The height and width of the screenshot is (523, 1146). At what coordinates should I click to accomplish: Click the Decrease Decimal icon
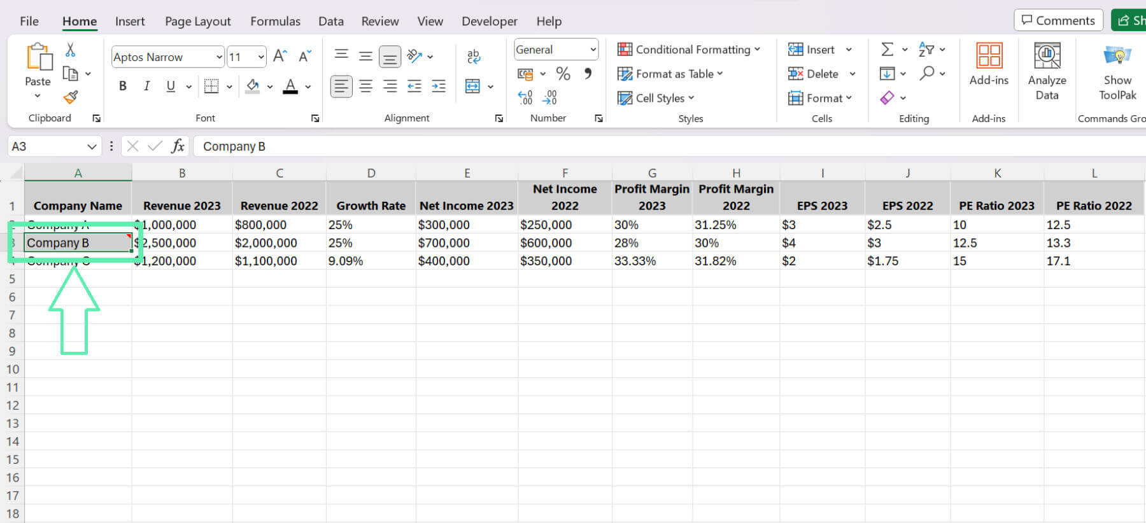[549, 97]
